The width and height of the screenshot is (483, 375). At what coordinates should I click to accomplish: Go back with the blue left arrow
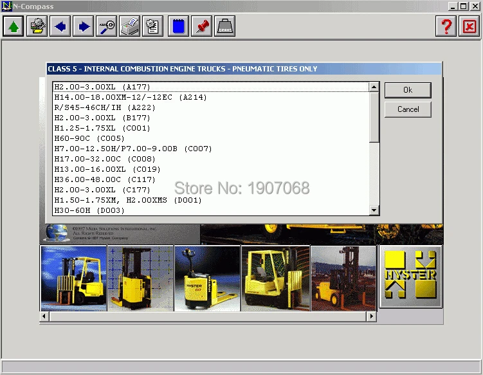60,26
